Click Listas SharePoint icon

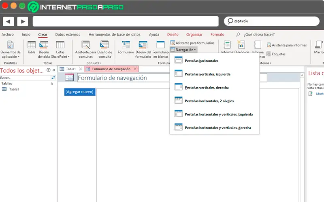click(x=60, y=45)
